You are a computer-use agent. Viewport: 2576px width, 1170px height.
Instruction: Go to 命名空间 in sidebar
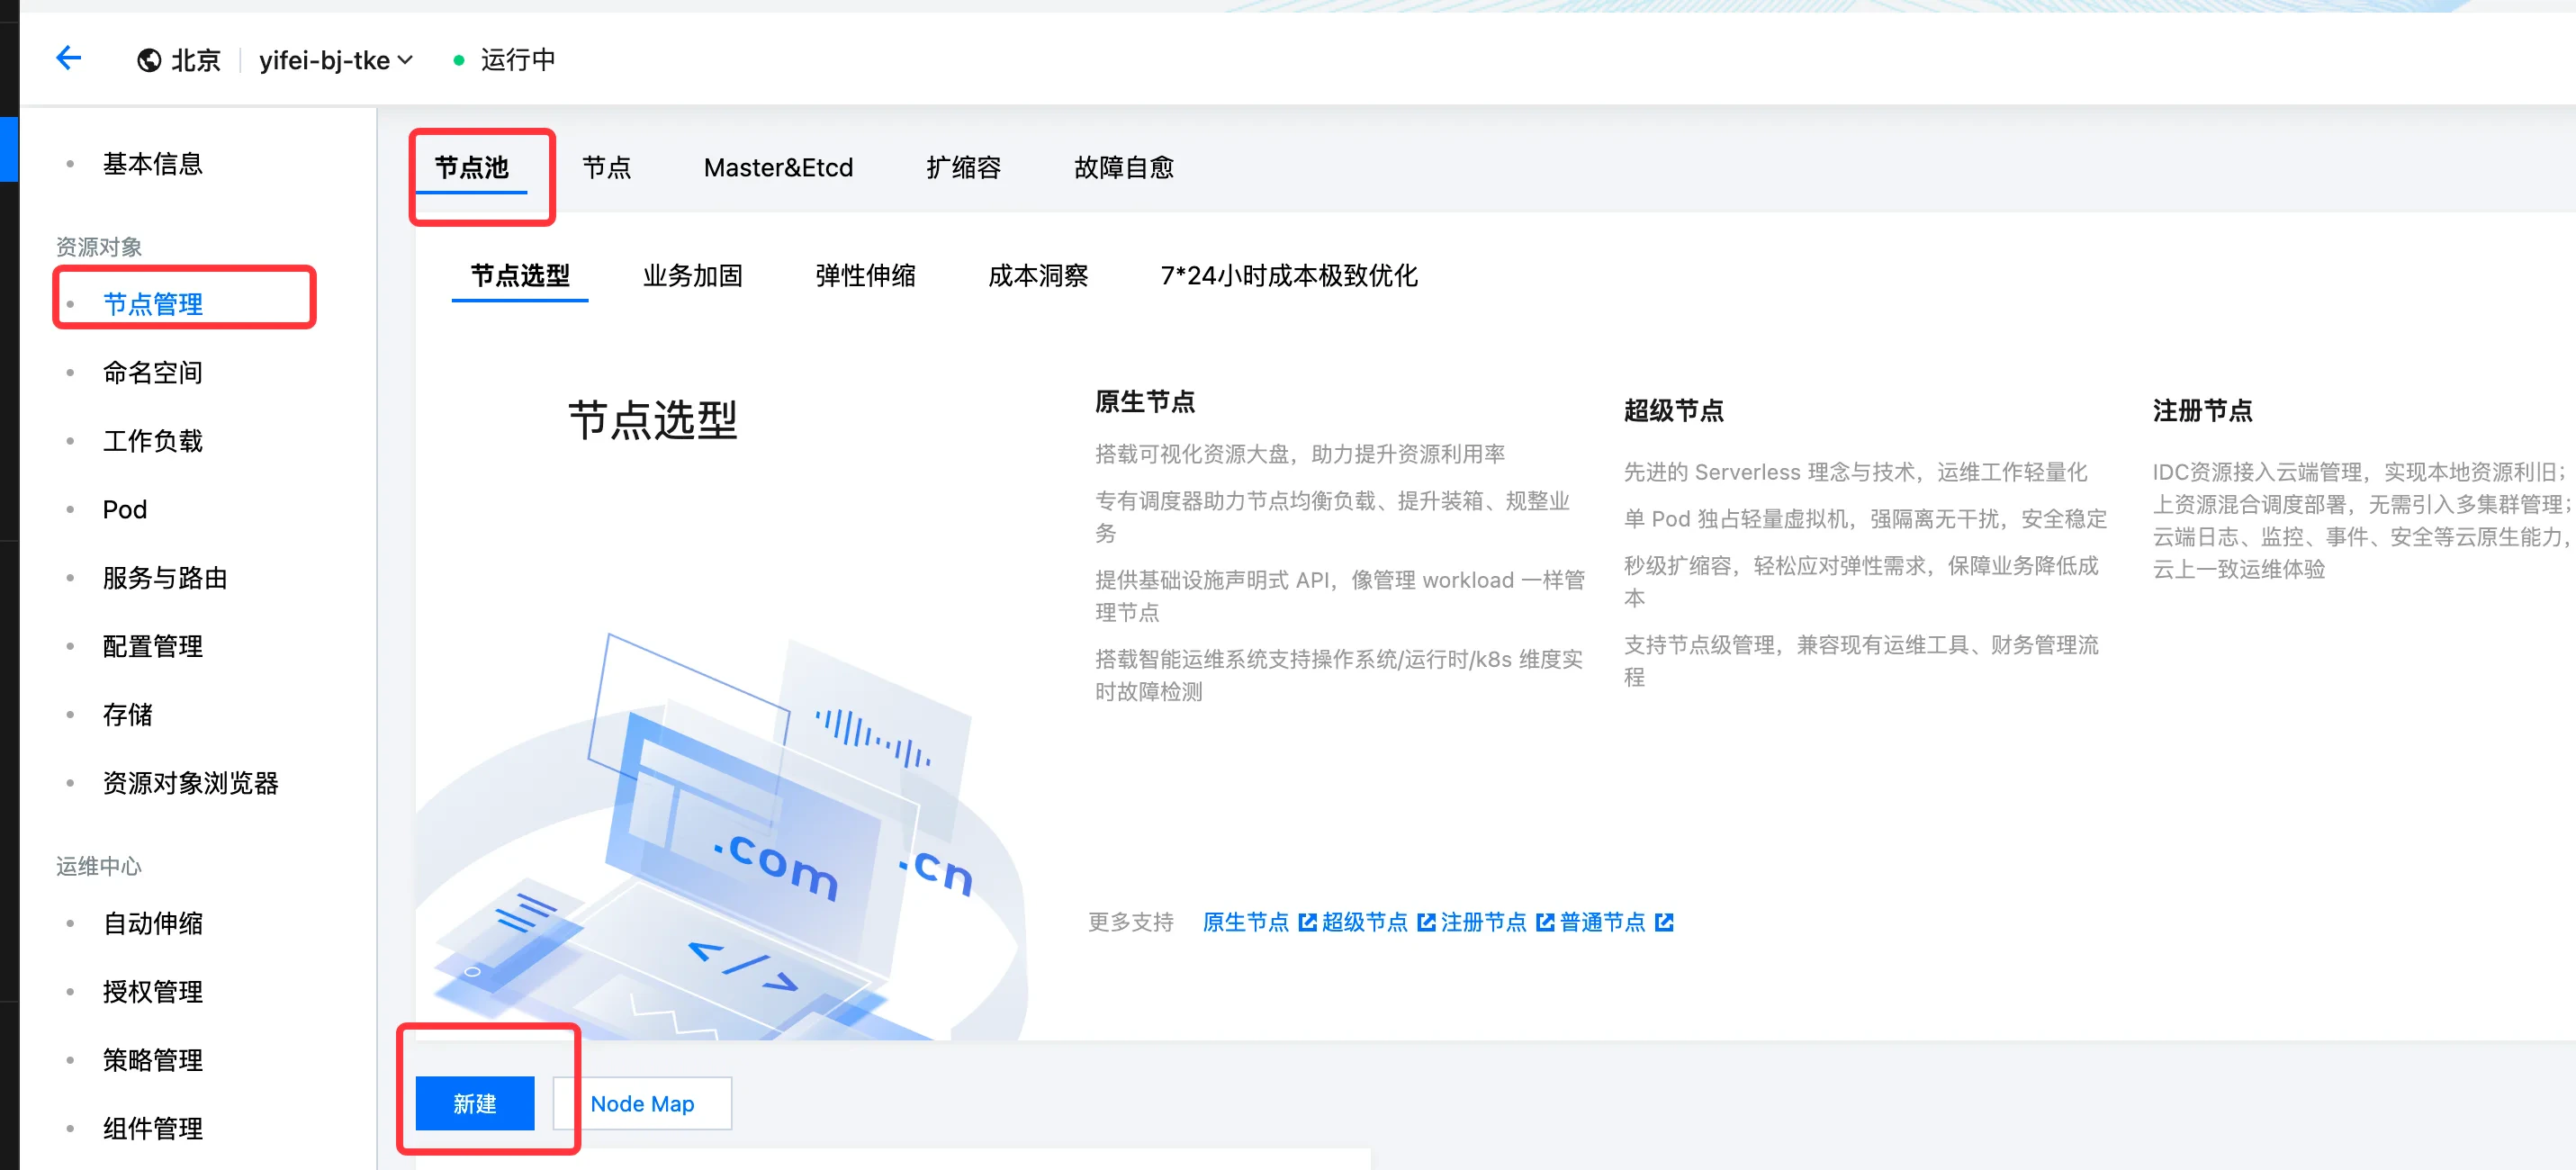click(x=152, y=372)
